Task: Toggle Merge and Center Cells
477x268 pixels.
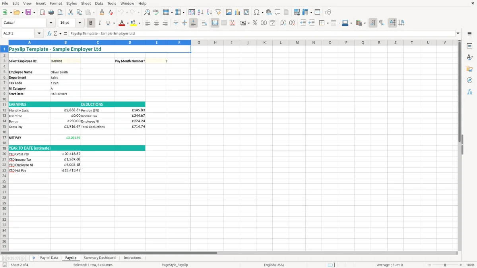Action: tap(215, 23)
